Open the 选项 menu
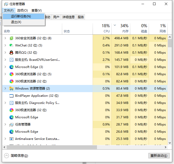This screenshot has width=174, height=164. point(23,11)
